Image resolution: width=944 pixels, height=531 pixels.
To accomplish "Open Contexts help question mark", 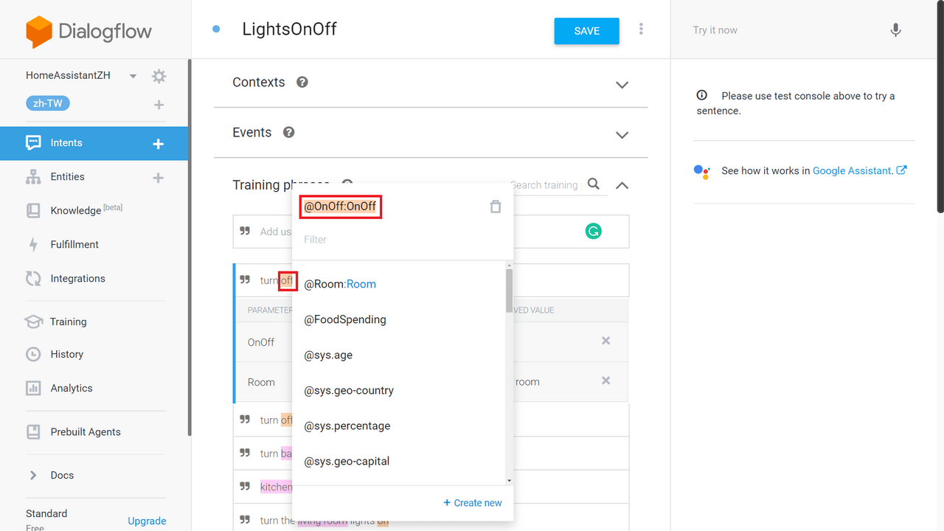I will pos(302,82).
